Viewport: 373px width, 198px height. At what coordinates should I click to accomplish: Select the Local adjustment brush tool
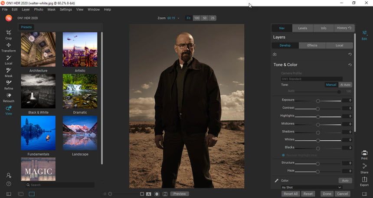(x=9, y=60)
